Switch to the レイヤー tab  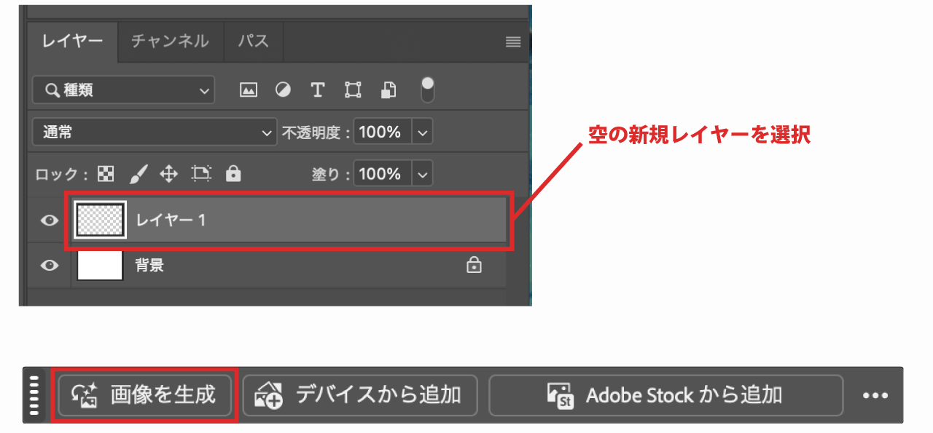point(72,41)
